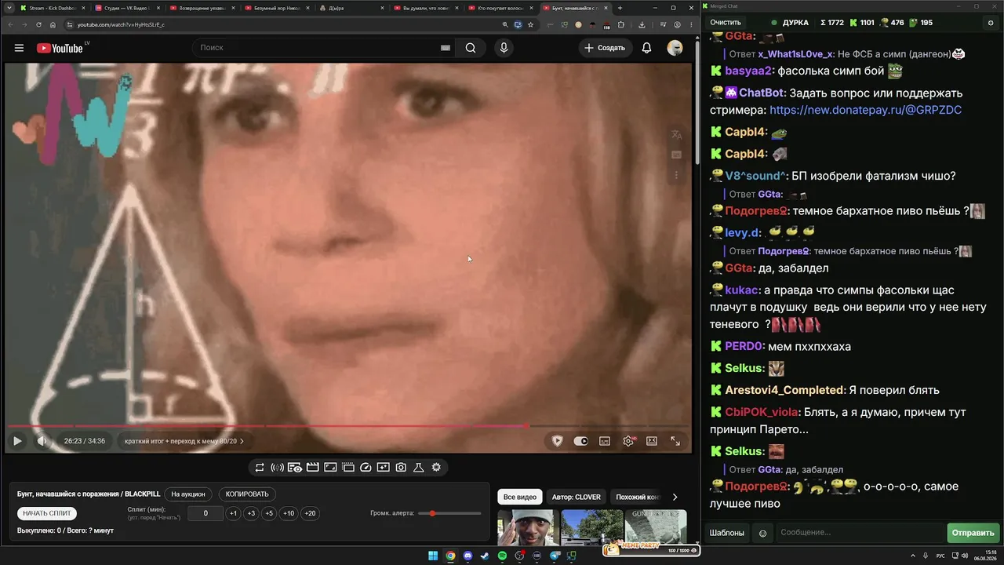Play the video
Viewport: 1004px width, 565px height.
point(17,441)
